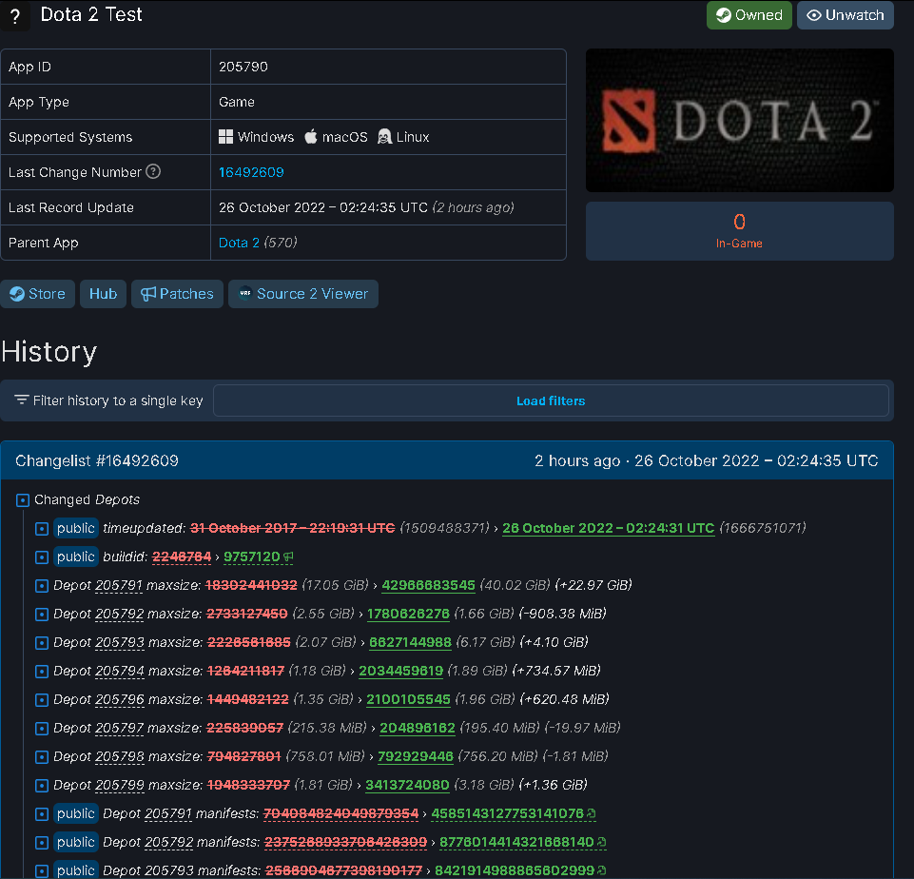Click the Owned button

click(x=749, y=15)
